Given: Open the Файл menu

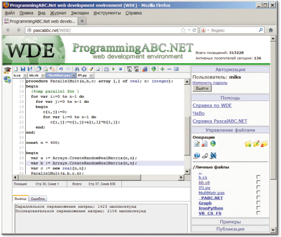Looking at the screenshot, I should [10, 13].
